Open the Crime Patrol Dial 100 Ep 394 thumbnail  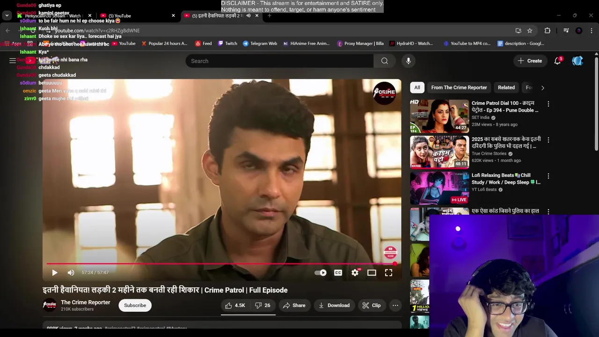(439, 116)
